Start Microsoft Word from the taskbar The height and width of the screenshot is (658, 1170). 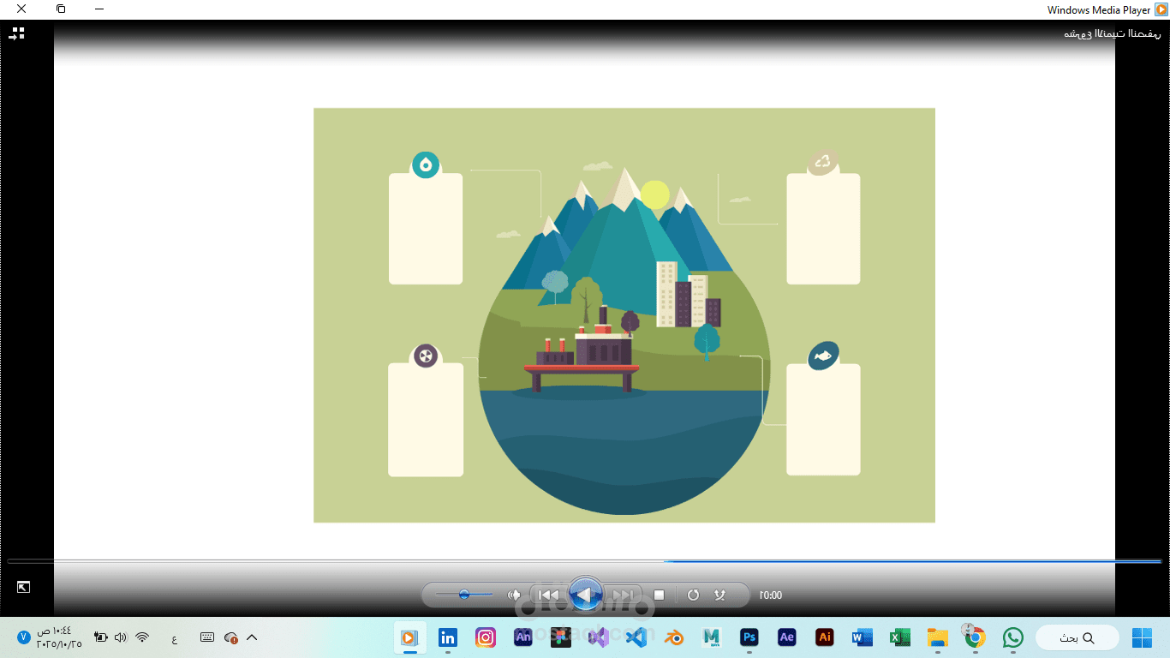(x=862, y=637)
